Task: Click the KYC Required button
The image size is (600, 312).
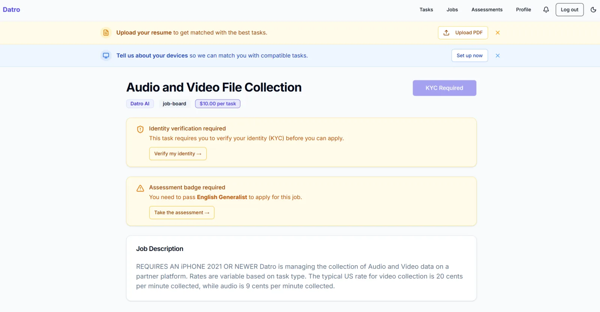Action: click(444, 88)
